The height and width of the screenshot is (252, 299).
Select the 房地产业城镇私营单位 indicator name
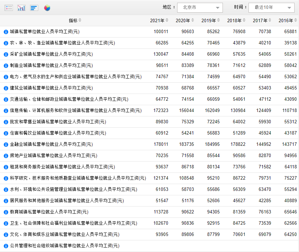pyautogui.click(x=54, y=155)
